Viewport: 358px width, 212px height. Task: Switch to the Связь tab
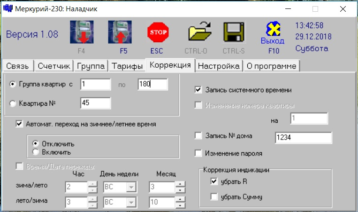coord(17,66)
